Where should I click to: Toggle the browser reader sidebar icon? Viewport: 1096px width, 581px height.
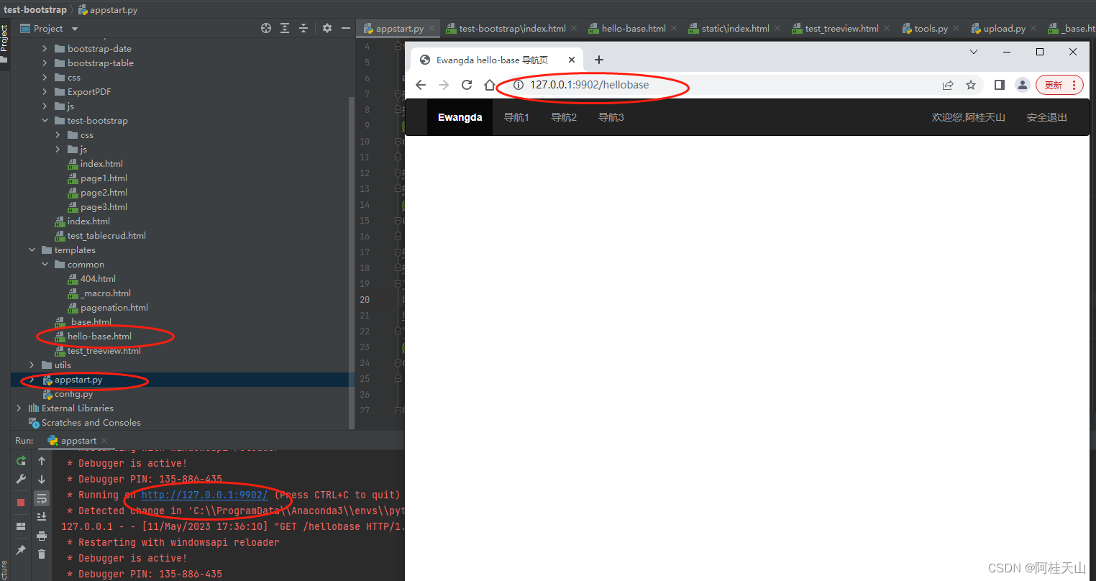pos(999,84)
